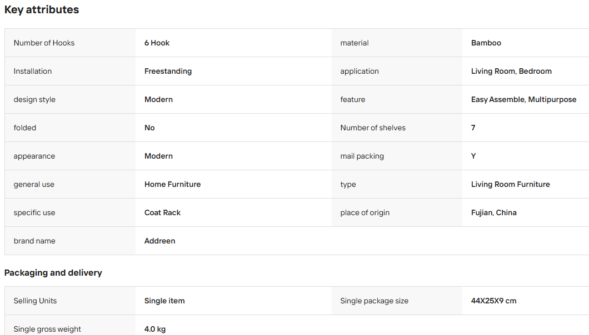589x335 pixels.
Task: Click the Packaging and delivery heading
Action: point(53,273)
